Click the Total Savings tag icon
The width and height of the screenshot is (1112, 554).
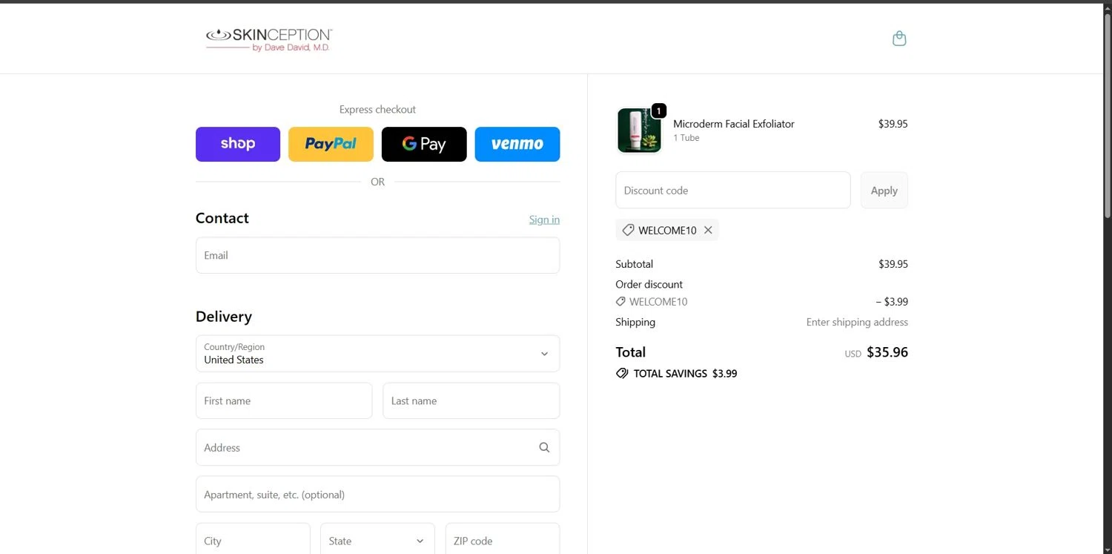[x=622, y=373]
